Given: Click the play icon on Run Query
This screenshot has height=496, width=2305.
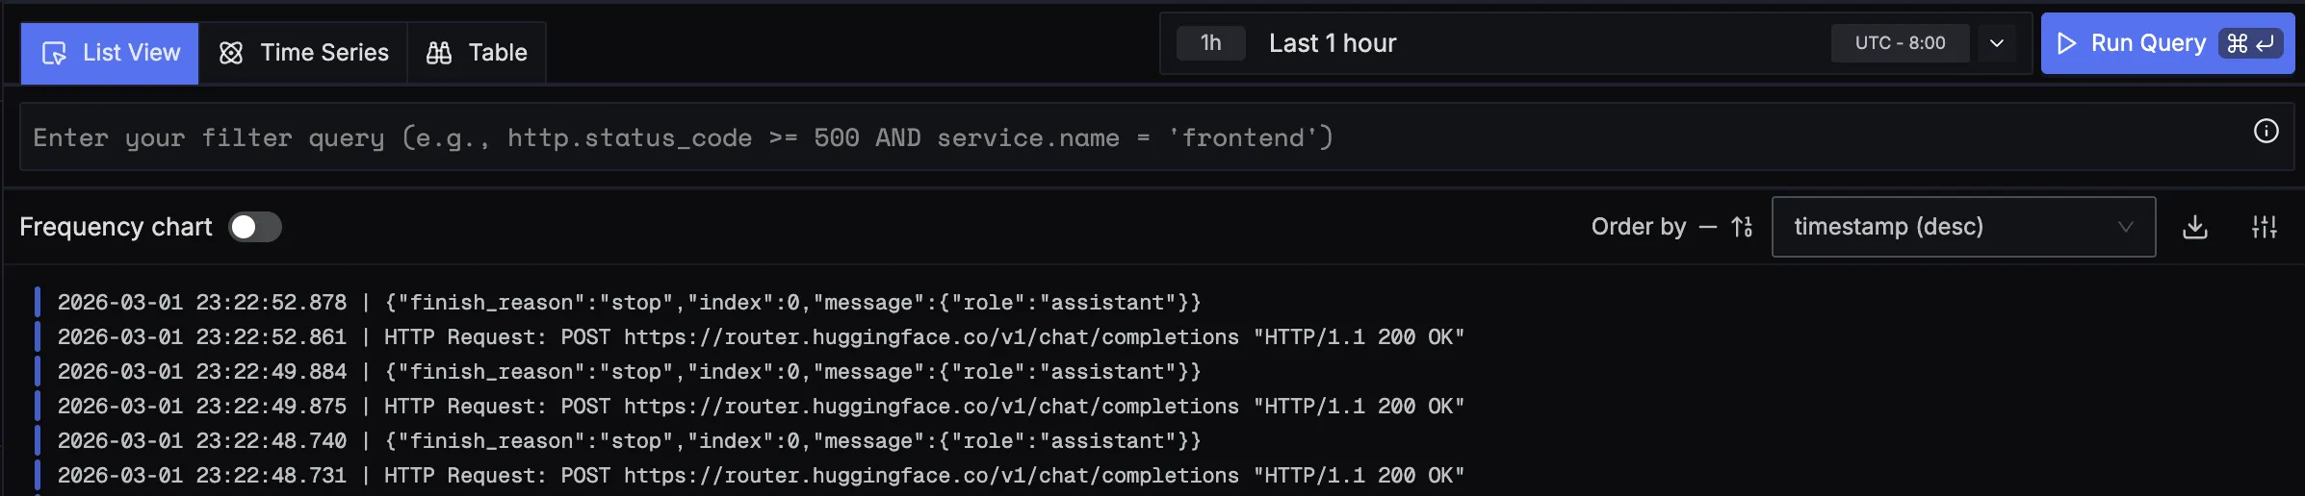Looking at the screenshot, I should pyautogui.click(x=2065, y=43).
